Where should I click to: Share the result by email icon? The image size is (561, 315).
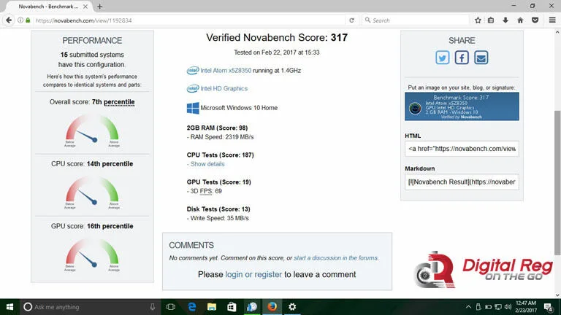[x=481, y=58]
